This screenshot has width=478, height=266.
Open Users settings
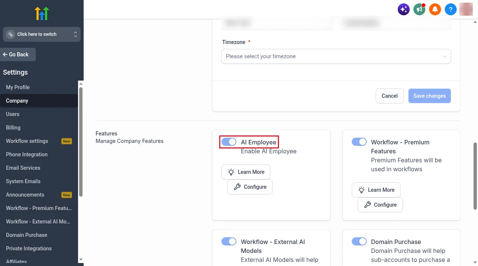tap(39, 114)
